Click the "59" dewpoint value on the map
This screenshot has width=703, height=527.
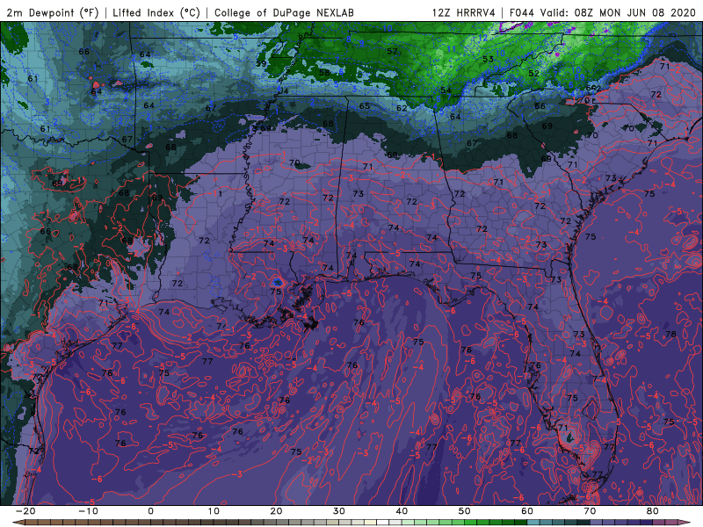tap(261, 63)
